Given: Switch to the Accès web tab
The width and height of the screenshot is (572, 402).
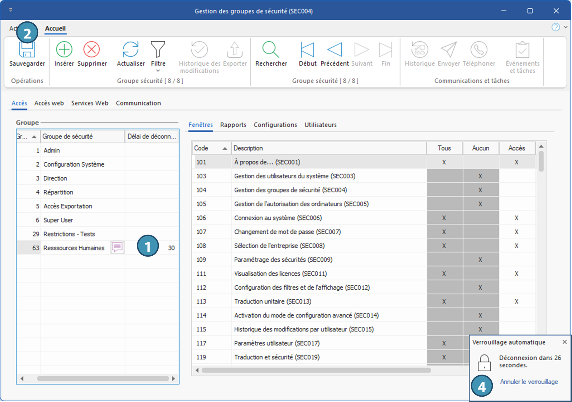Looking at the screenshot, I should (x=49, y=103).
